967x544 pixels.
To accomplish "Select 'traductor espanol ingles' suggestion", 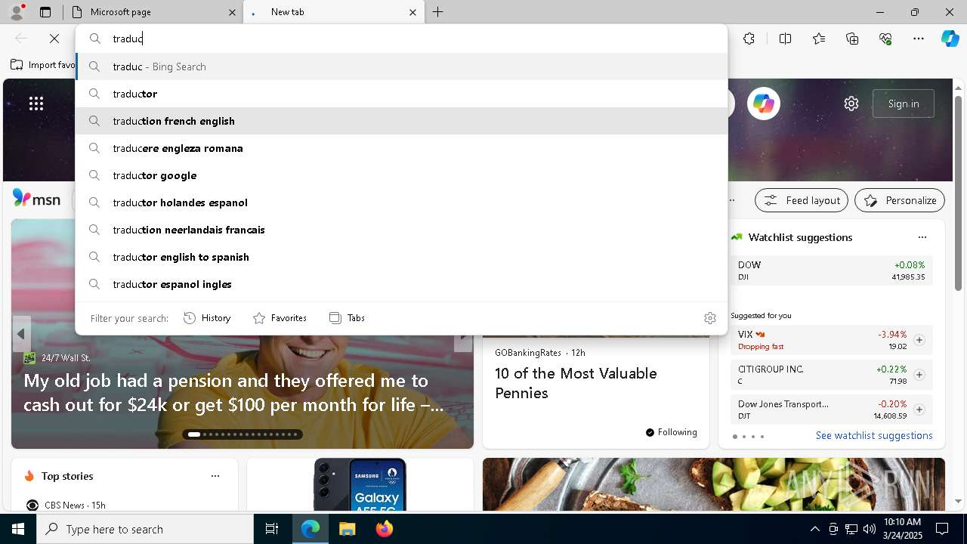I will tap(401, 284).
